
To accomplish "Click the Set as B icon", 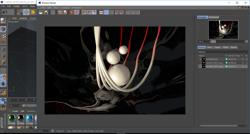I will 122,12.
